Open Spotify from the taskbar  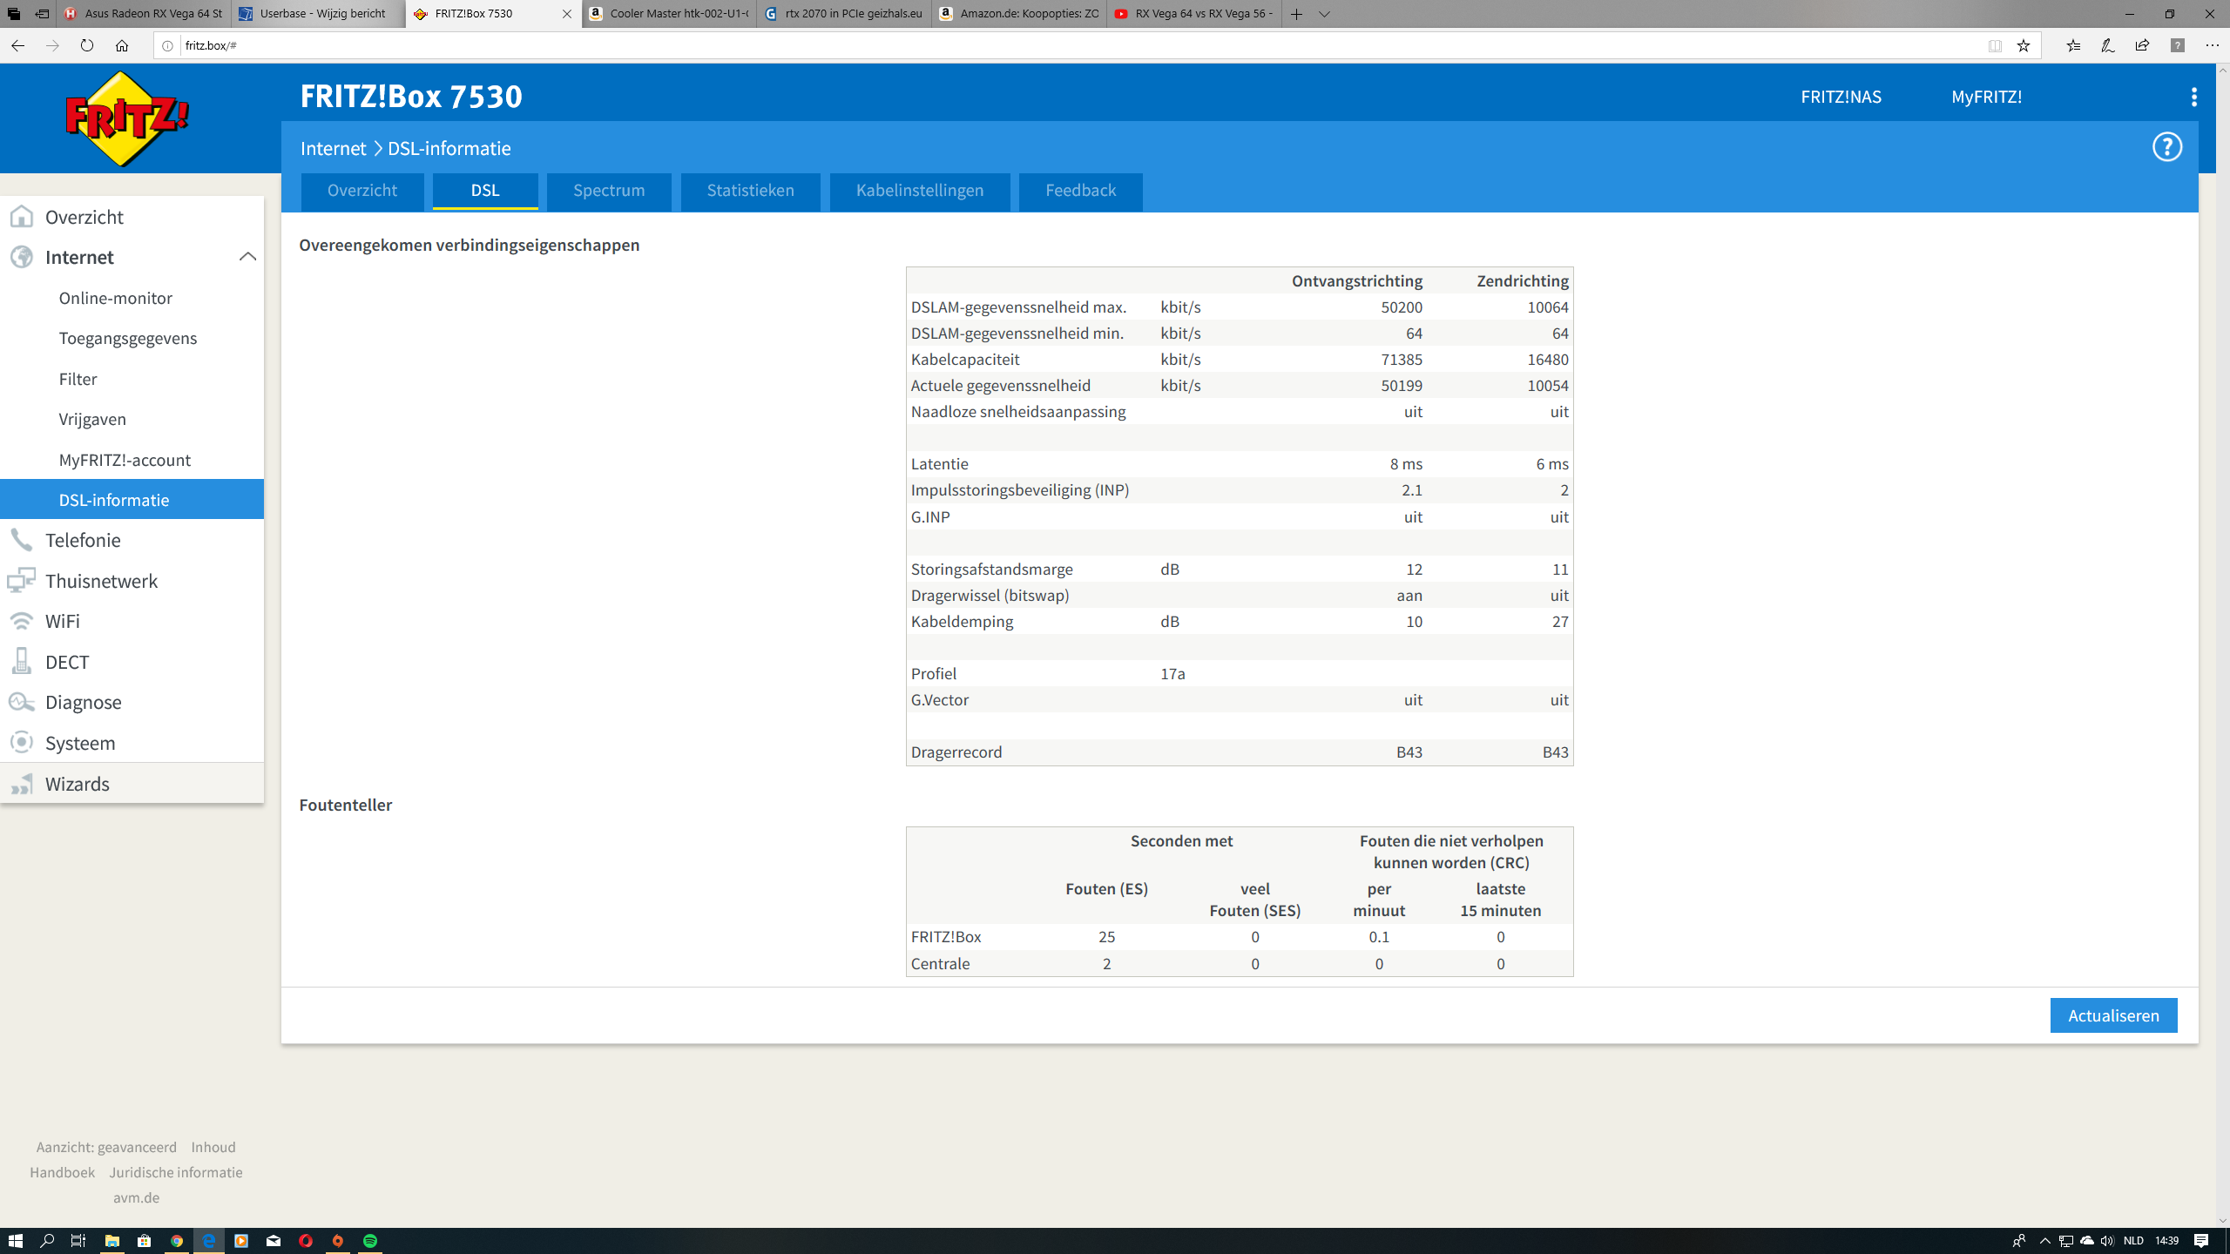click(x=370, y=1241)
